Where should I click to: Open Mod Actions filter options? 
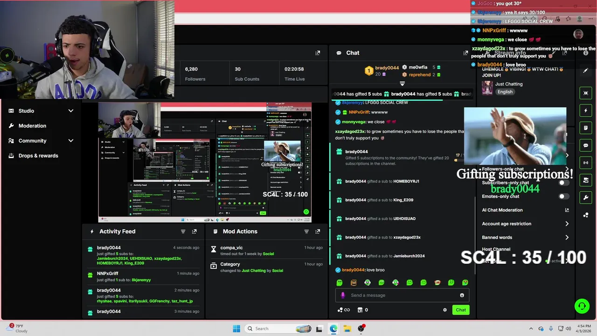(x=306, y=231)
